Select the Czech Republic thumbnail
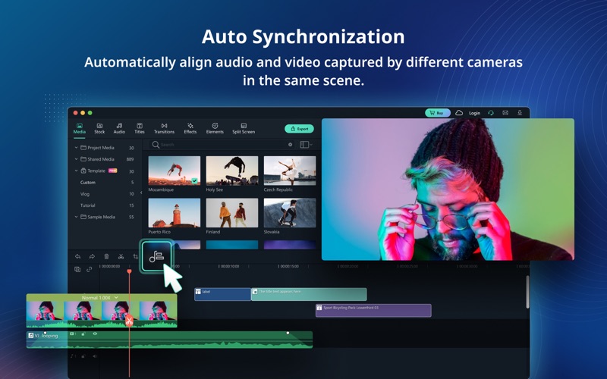 point(290,171)
